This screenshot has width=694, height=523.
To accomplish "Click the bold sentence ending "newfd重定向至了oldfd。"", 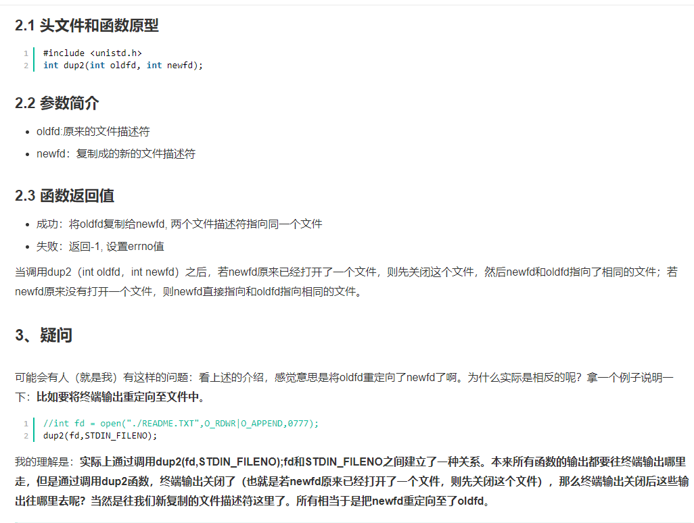I will [392, 501].
